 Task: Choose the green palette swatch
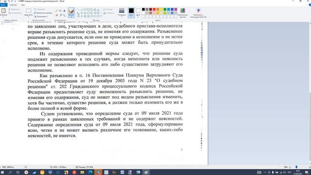165,9
